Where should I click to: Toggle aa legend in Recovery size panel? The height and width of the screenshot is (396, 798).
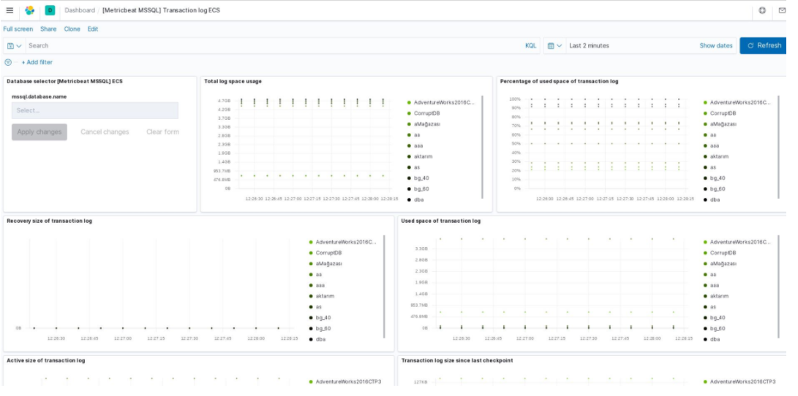click(315, 275)
